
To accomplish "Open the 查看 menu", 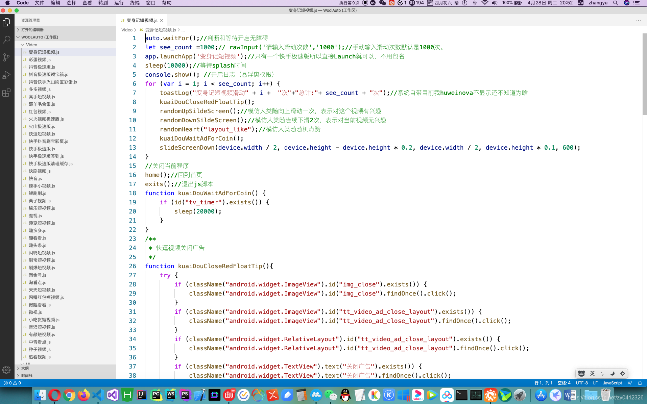I will click(87, 3).
